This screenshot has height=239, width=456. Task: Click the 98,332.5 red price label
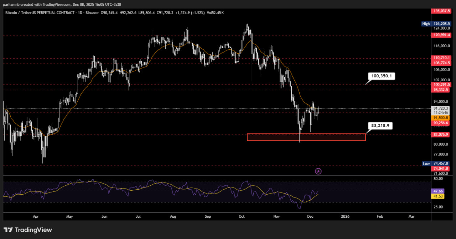441,90
